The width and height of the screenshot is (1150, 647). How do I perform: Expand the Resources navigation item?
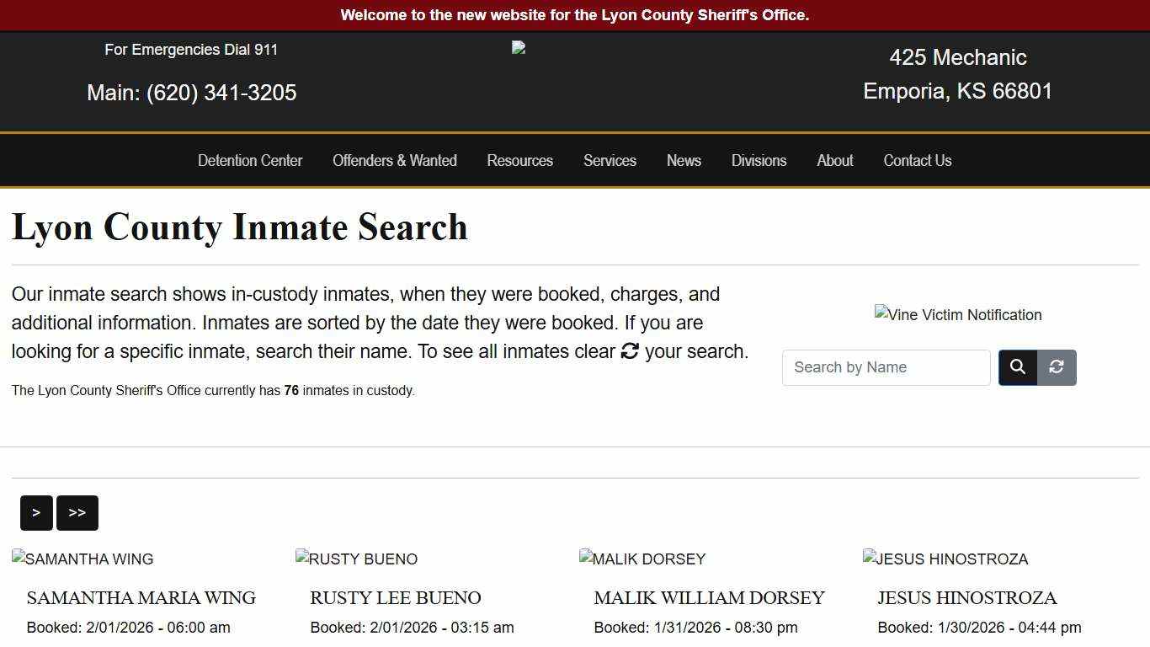(x=519, y=160)
